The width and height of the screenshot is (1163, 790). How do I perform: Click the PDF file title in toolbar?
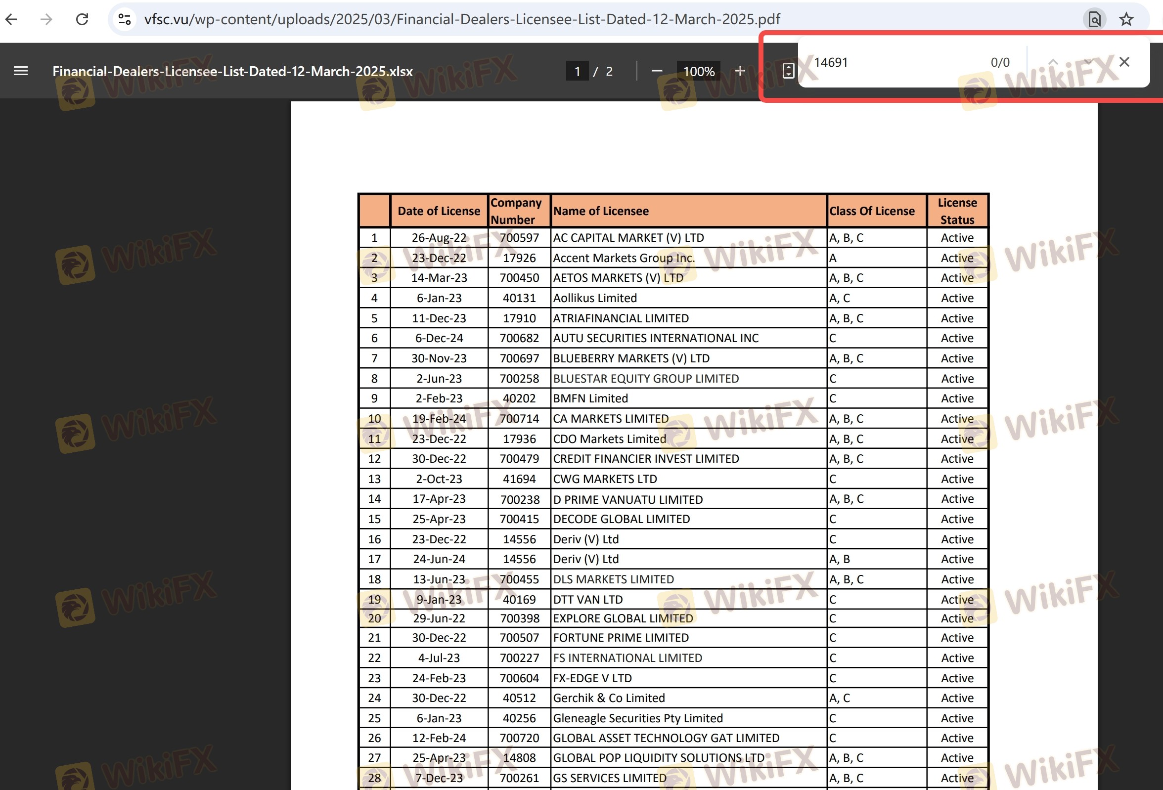232,71
